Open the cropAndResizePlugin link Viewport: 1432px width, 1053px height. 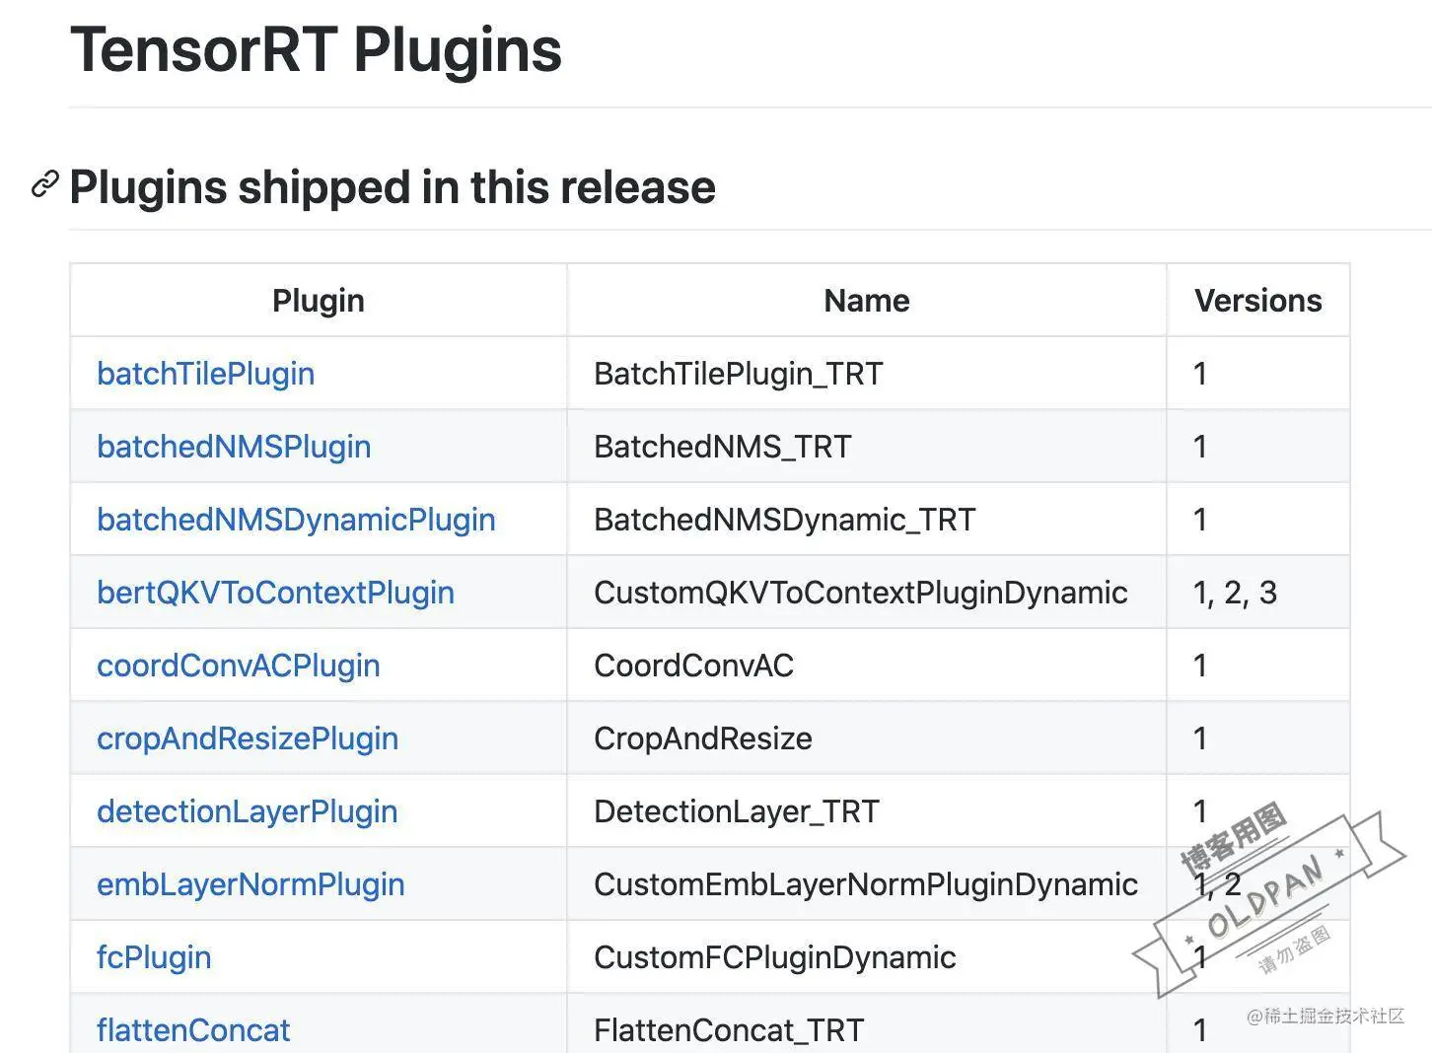click(247, 738)
